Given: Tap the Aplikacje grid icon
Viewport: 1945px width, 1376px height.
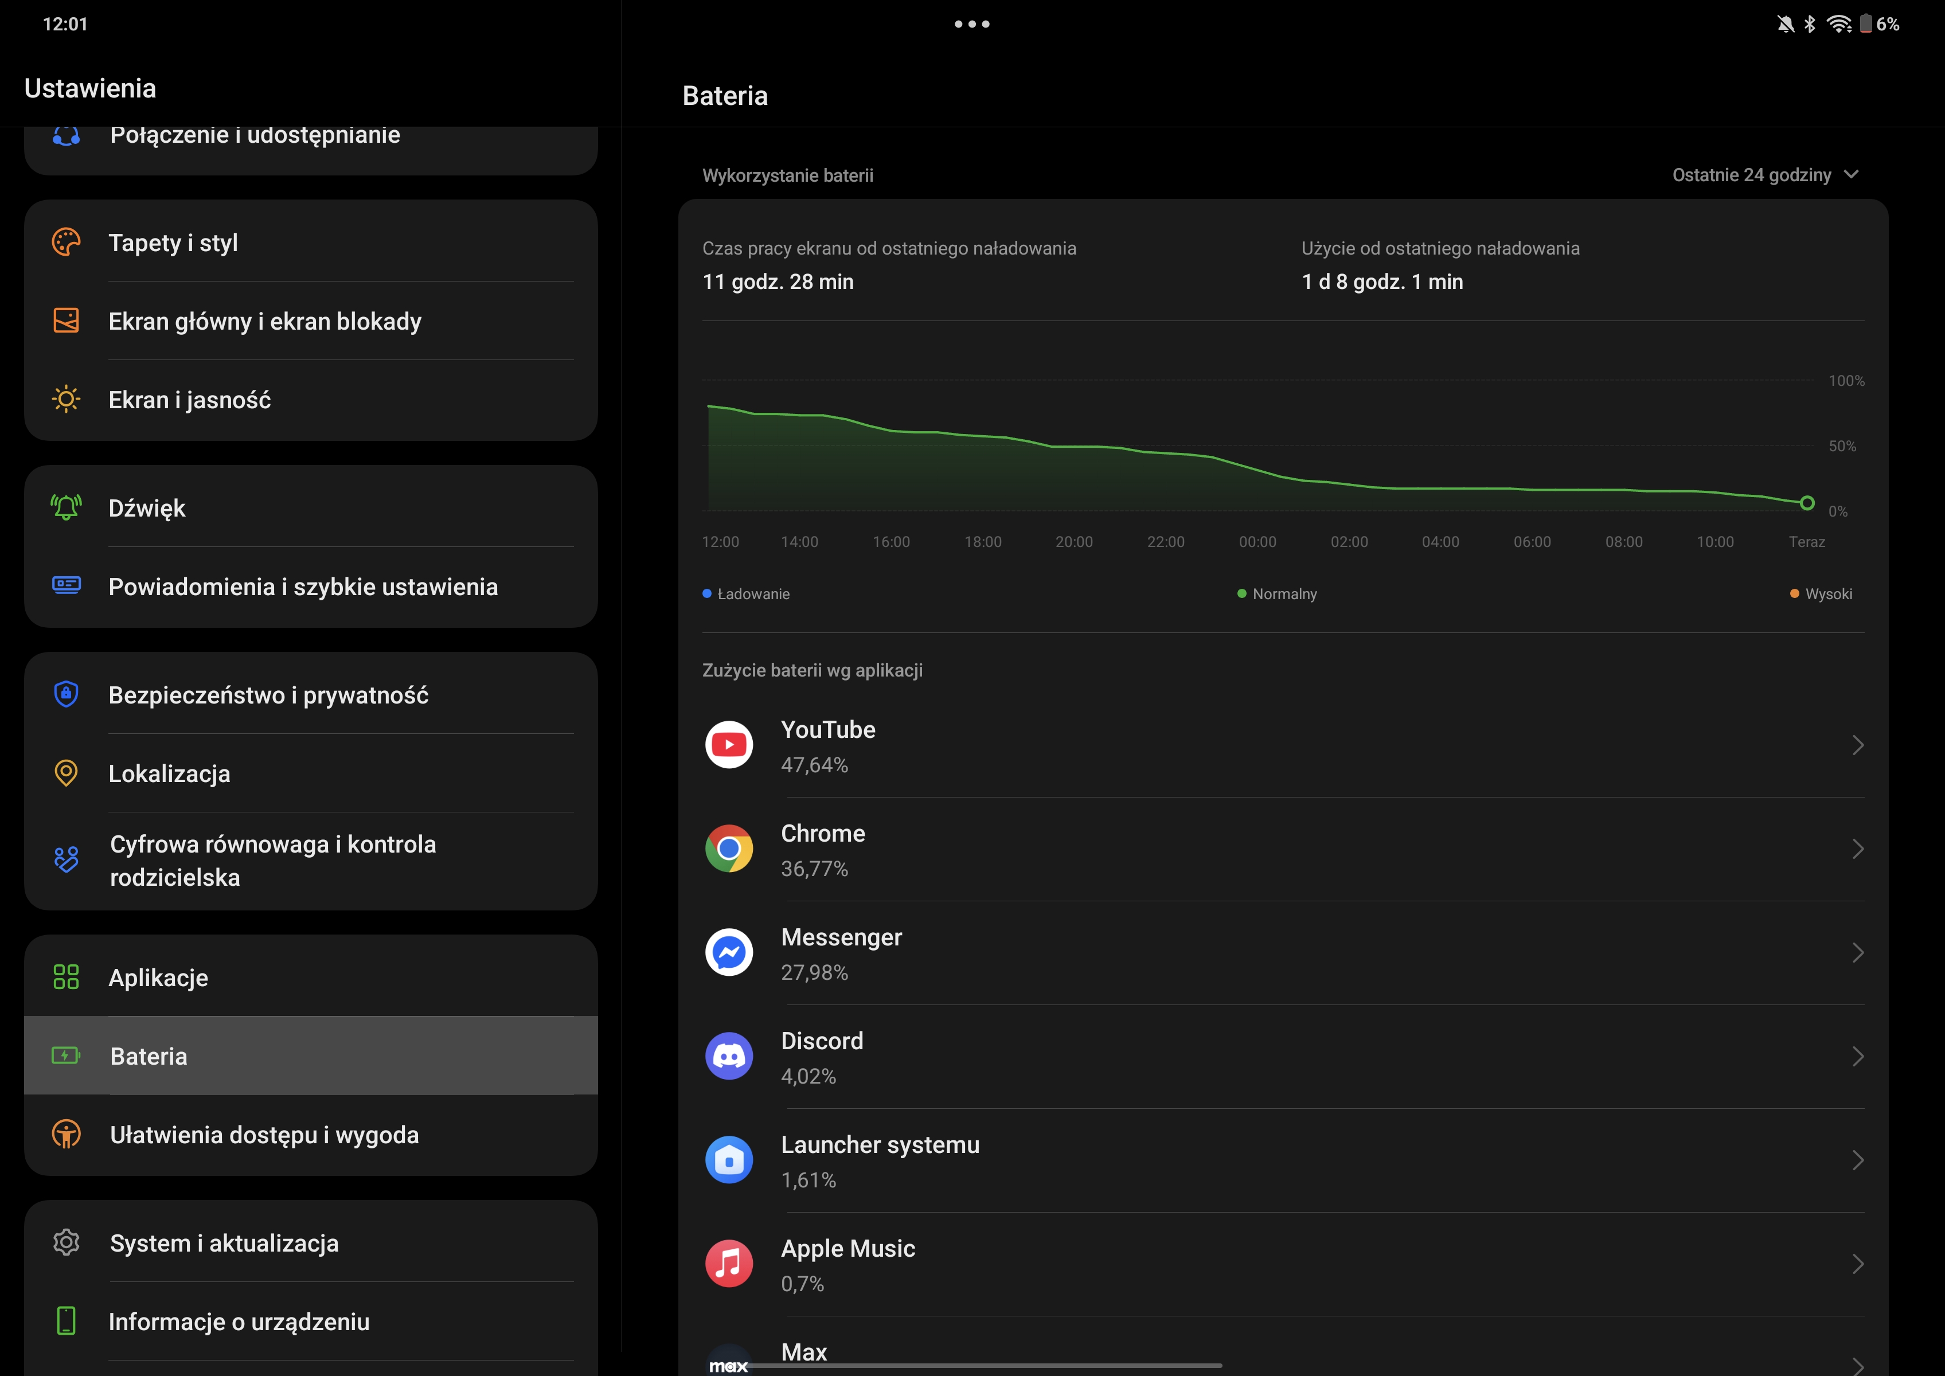Looking at the screenshot, I should pos(66,977).
